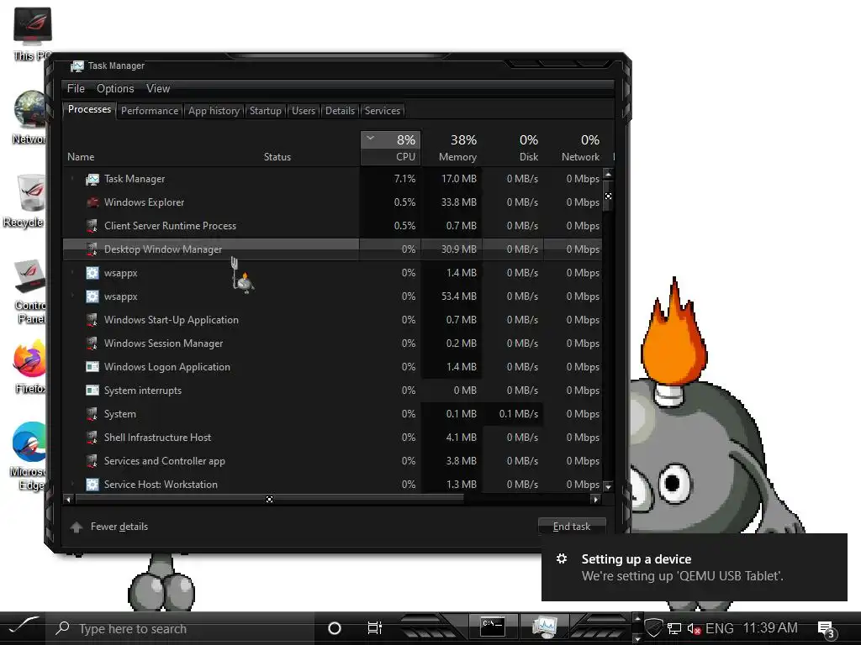Select the Windows Session Manager row text
The height and width of the screenshot is (645, 861).
[164, 343]
